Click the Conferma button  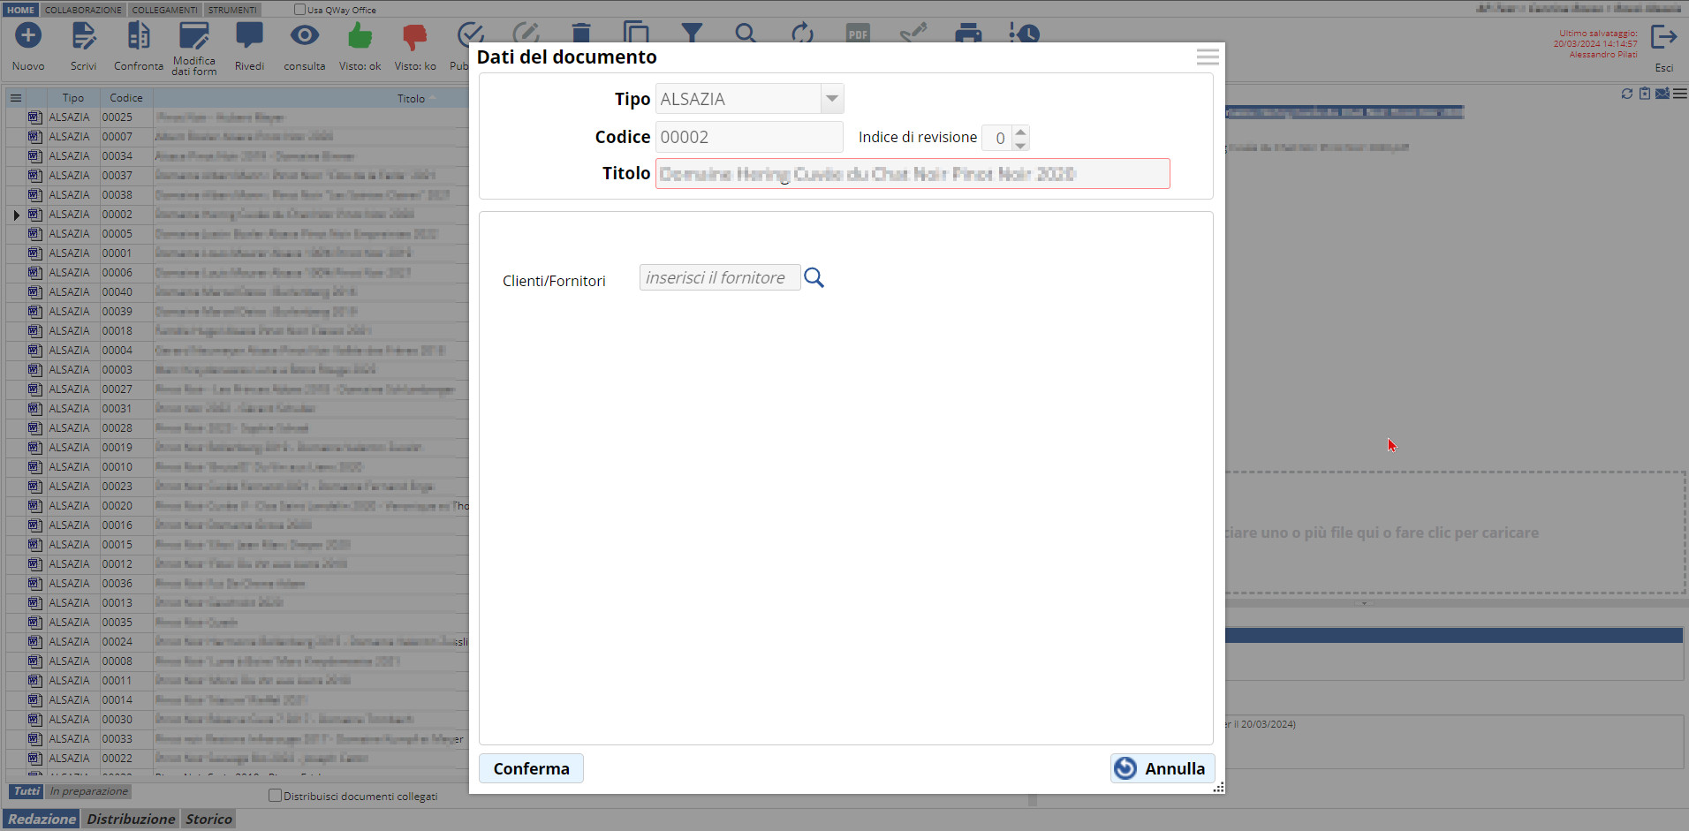click(531, 768)
